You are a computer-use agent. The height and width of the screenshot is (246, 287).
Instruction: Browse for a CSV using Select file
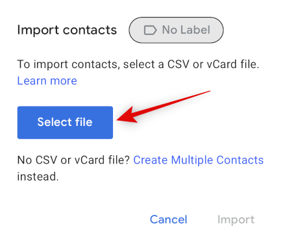coord(65,123)
